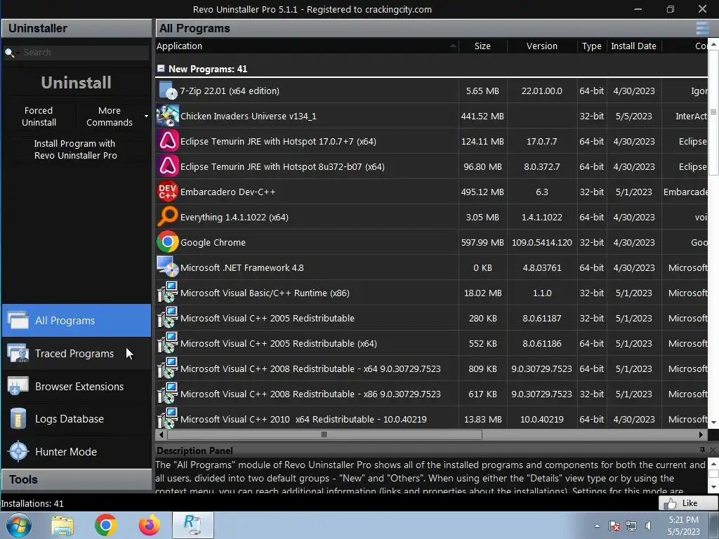The width and height of the screenshot is (719, 539).
Task: Select Visual C++ 2008 Redistributable x64 row
Action: [431, 368]
